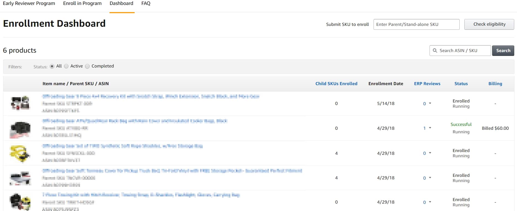Open the FAQ tab
The image size is (517, 211).
pyautogui.click(x=146, y=4)
